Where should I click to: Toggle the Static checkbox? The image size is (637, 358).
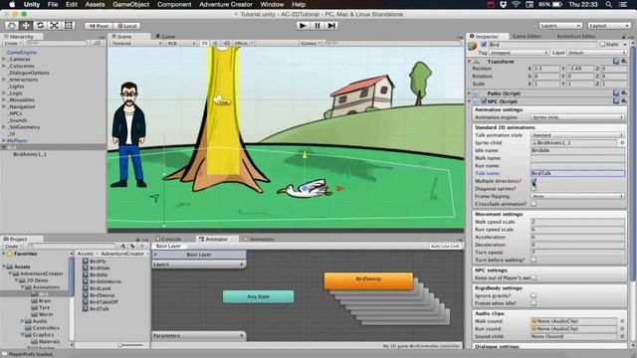pyautogui.click(x=602, y=44)
